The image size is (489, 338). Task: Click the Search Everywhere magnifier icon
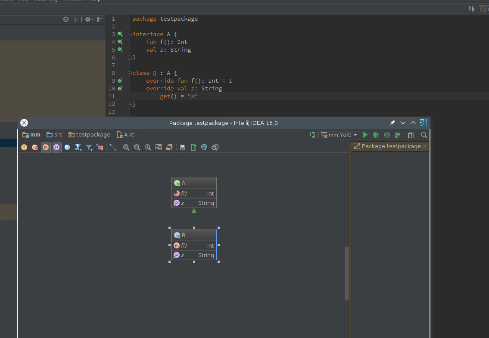click(x=424, y=135)
